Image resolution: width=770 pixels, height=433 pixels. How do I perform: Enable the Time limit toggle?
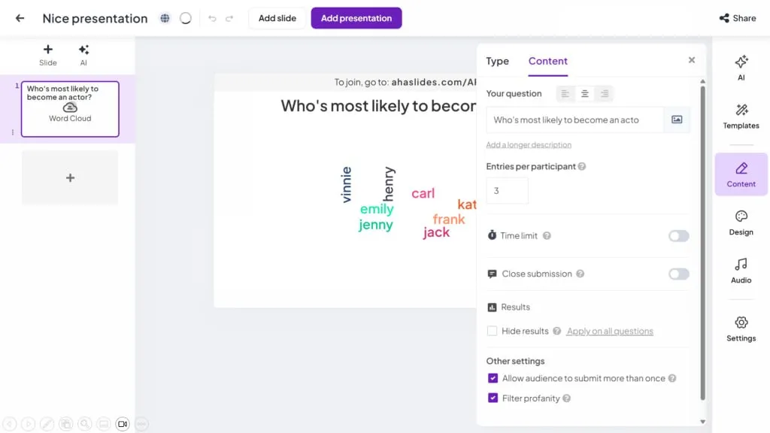[678, 236]
